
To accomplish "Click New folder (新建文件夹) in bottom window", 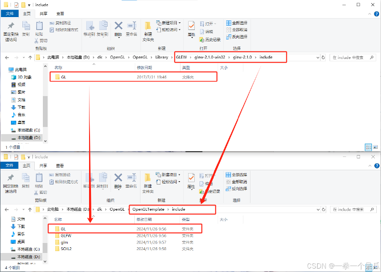I will pos(148,184).
